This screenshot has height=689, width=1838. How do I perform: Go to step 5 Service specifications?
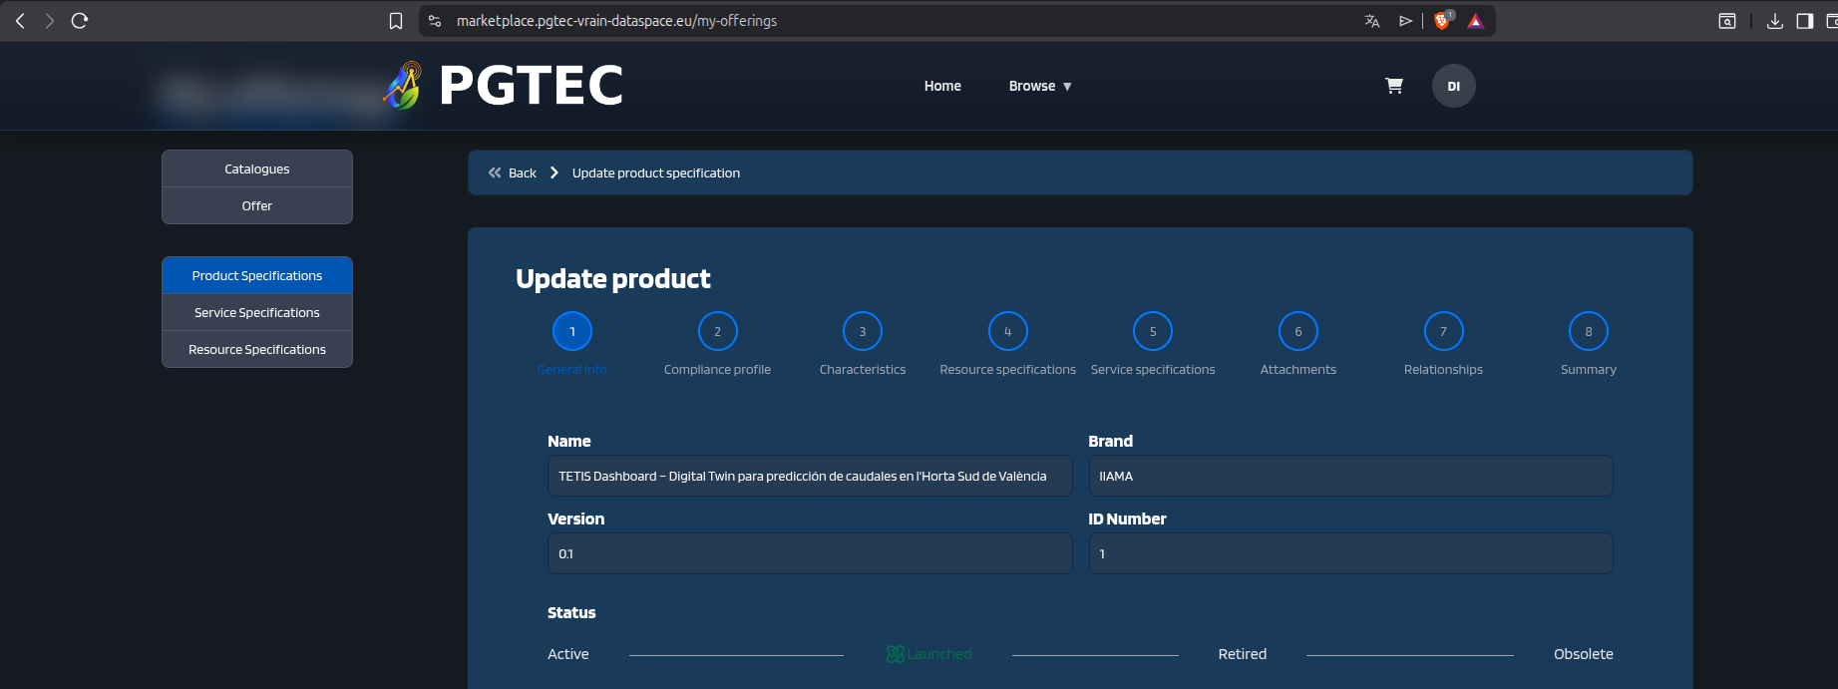pyautogui.click(x=1153, y=331)
